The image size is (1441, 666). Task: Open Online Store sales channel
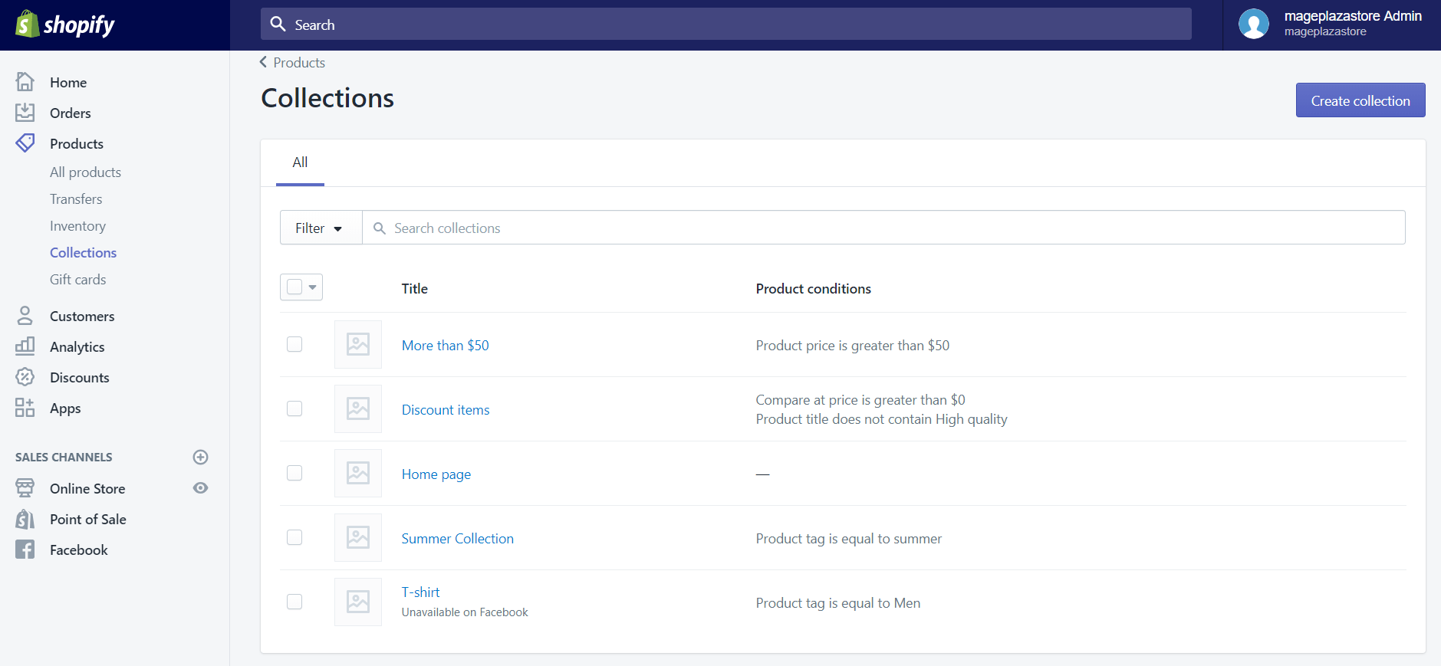pyautogui.click(x=87, y=489)
